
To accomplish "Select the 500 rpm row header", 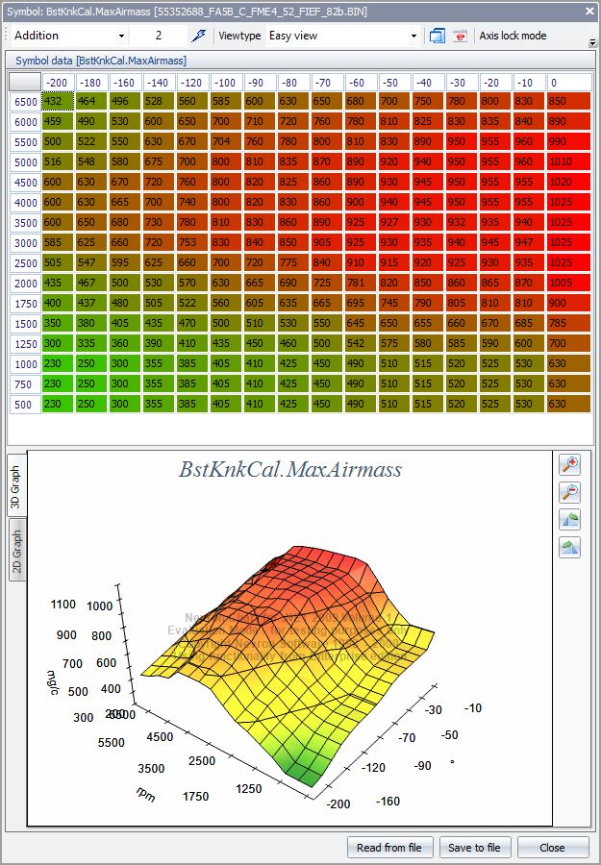I will [25, 405].
